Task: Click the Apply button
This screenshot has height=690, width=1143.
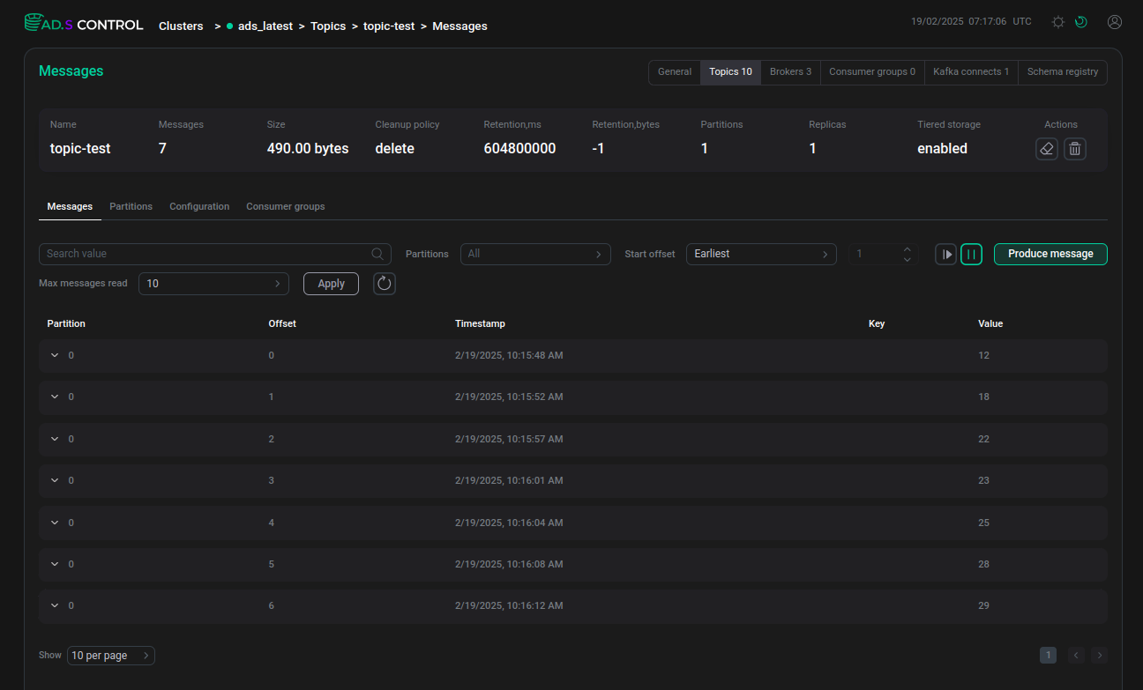Action: point(331,284)
